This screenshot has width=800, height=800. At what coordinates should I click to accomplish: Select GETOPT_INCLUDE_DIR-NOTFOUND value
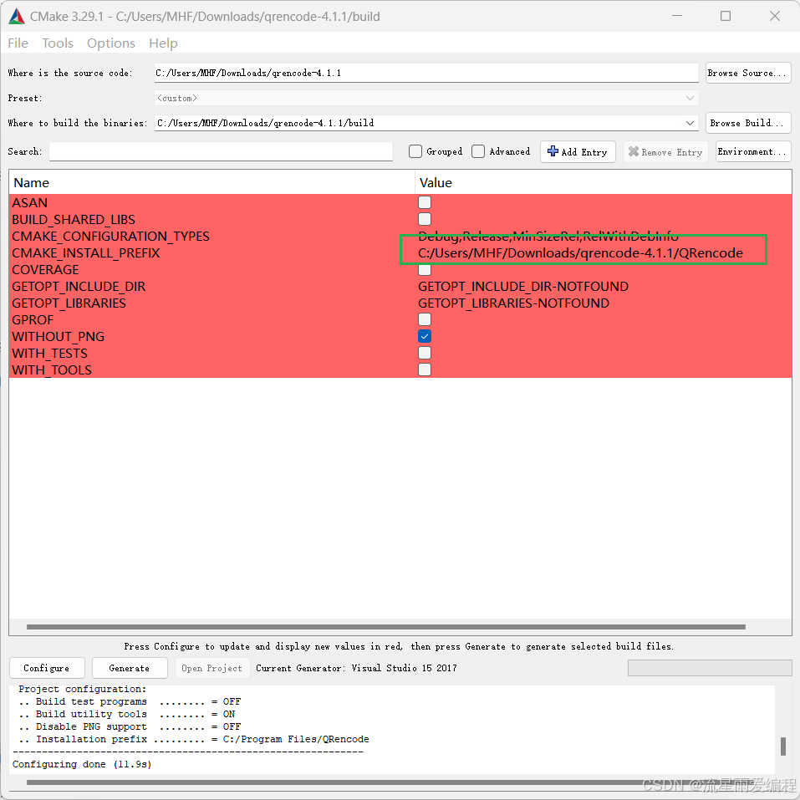(x=523, y=286)
